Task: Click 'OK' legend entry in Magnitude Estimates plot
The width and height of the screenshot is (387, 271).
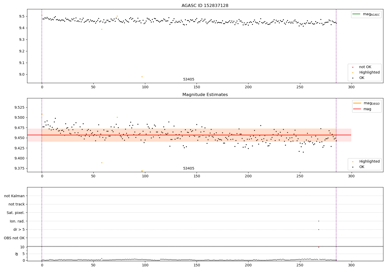Action: pos(362,167)
